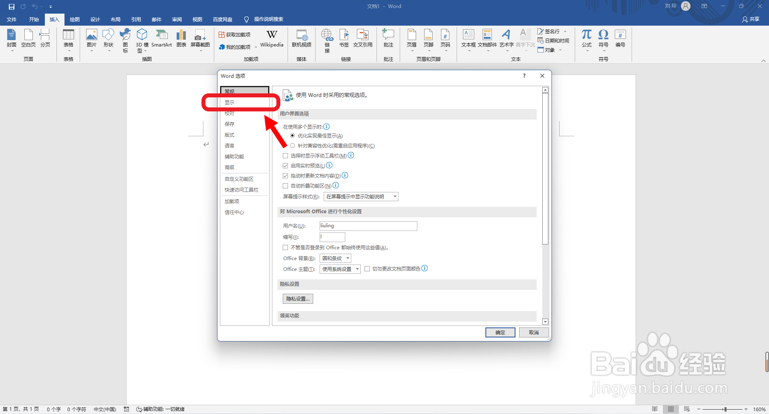Open the Screenshot (屏幕截图) tool
Screen dimensions: 769x414
point(200,39)
